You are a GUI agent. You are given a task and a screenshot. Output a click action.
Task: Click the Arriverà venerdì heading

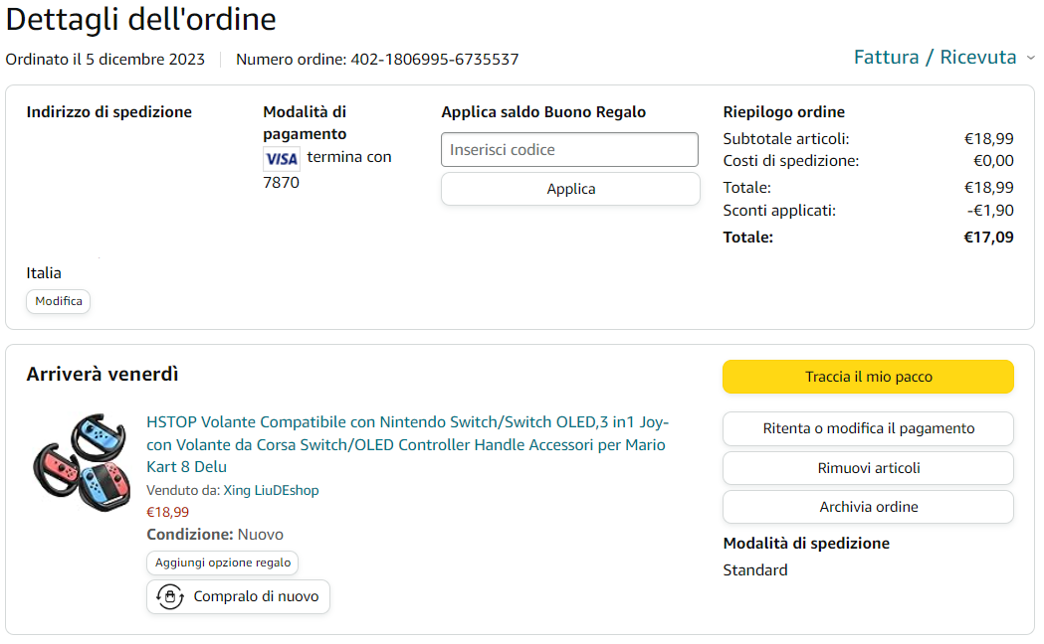pyautogui.click(x=103, y=375)
